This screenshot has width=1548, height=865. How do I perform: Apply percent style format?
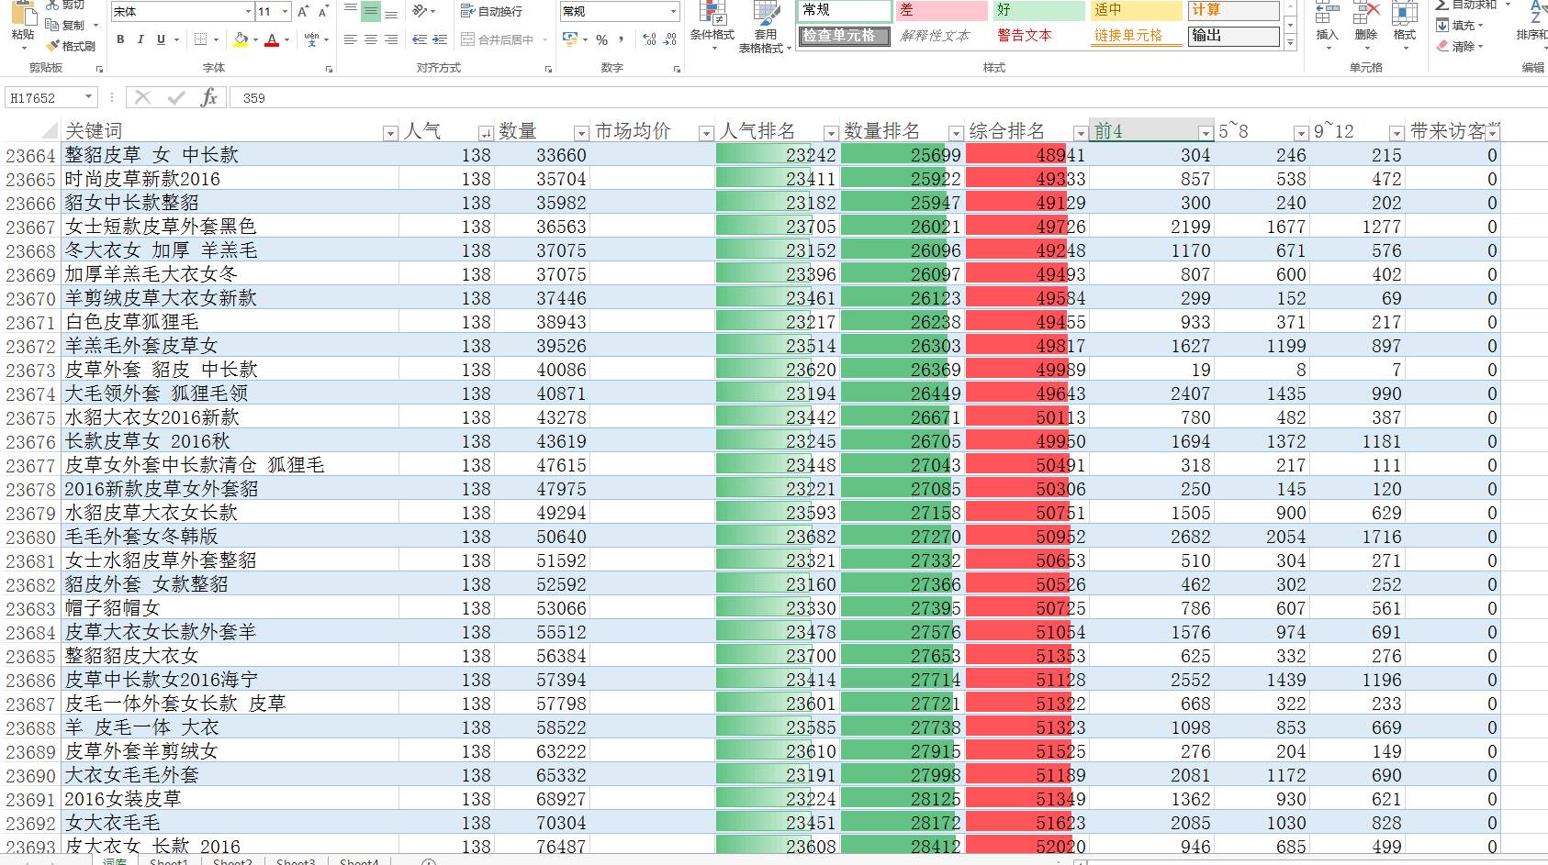coord(601,40)
